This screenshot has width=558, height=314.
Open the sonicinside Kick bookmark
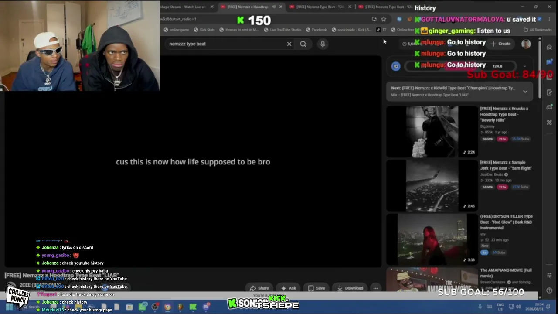351,30
